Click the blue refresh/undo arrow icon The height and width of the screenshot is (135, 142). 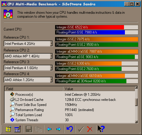point(70,129)
